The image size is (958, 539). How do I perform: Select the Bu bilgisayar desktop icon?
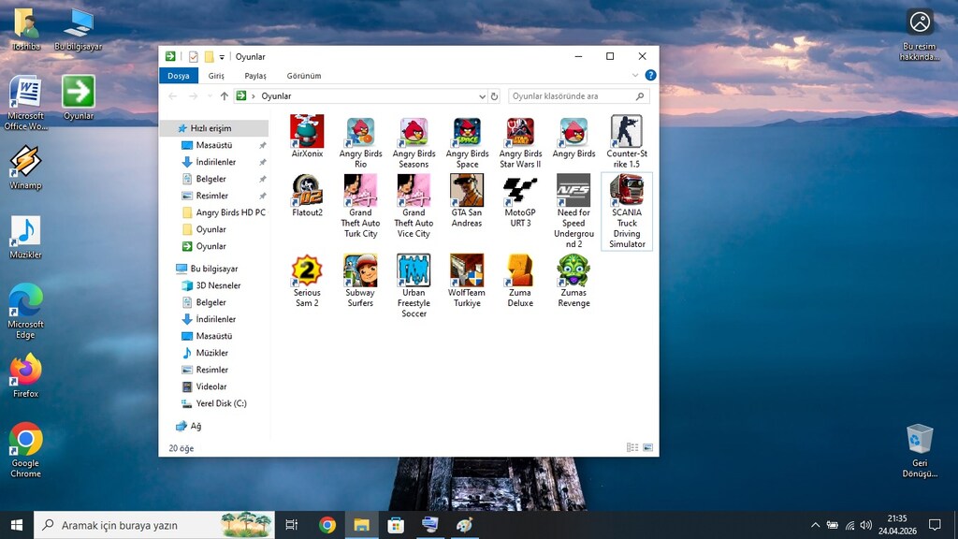pyautogui.click(x=79, y=29)
